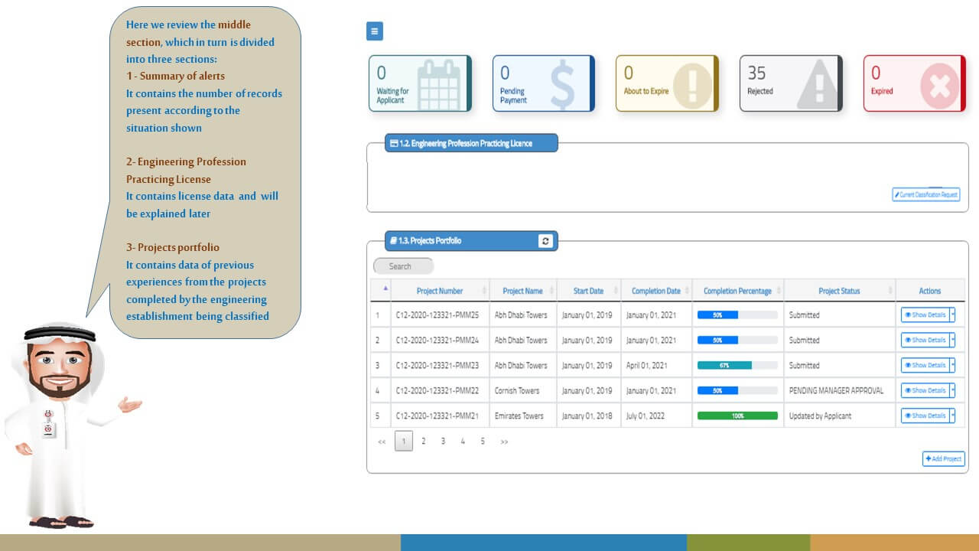Click the calendar icon on Waiting for Applicant
This screenshot has height=551, width=979.
(440, 83)
